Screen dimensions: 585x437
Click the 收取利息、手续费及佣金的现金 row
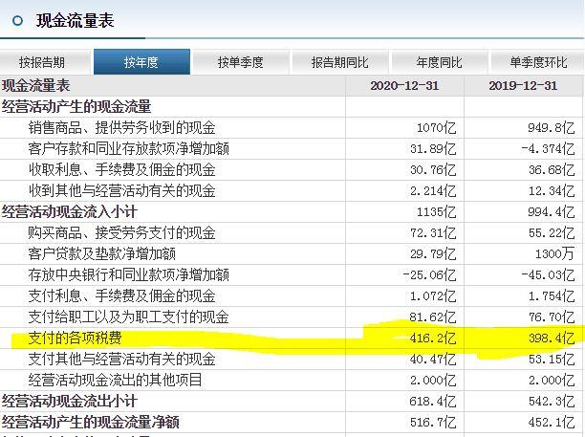click(x=121, y=170)
